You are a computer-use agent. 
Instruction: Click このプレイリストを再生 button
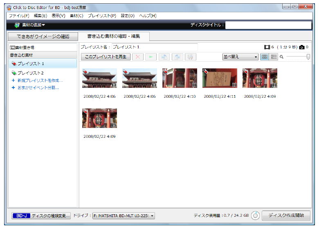[x=106, y=57]
